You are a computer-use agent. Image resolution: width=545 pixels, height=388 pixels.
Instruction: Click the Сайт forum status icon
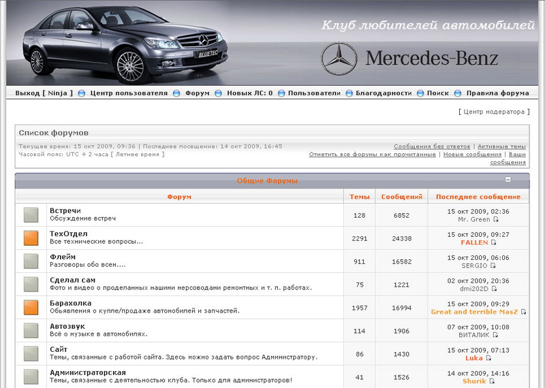31,353
